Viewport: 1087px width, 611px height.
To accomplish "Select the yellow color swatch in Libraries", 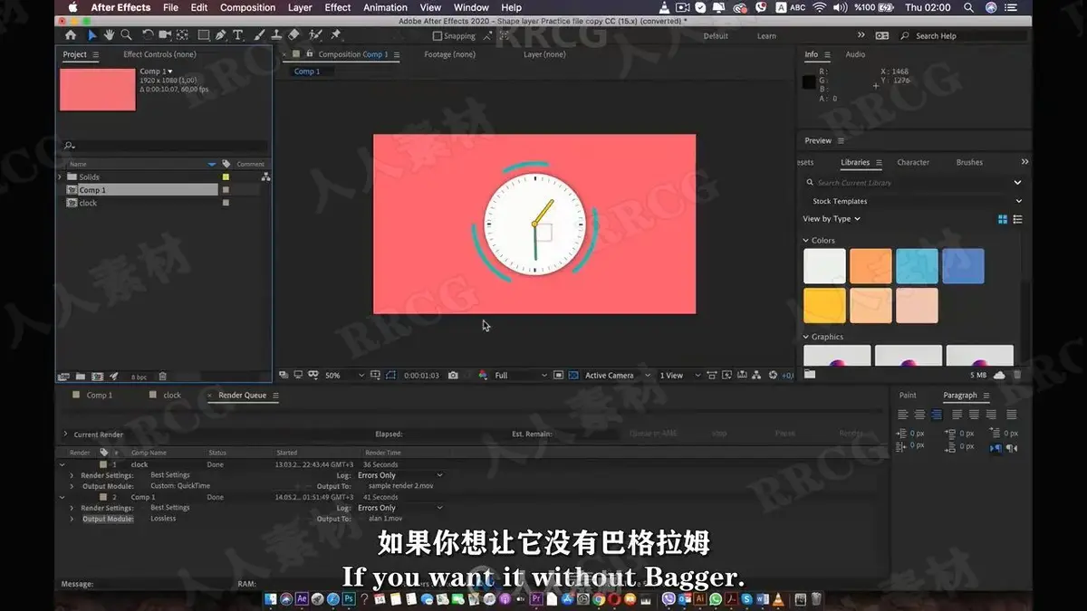I will [x=824, y=306].
